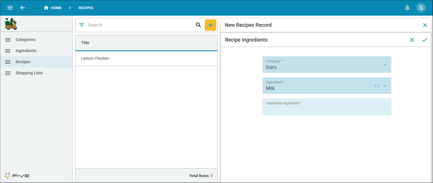Add a new recipe with plus button
This screenshot has width=433, height=183.
211,25
